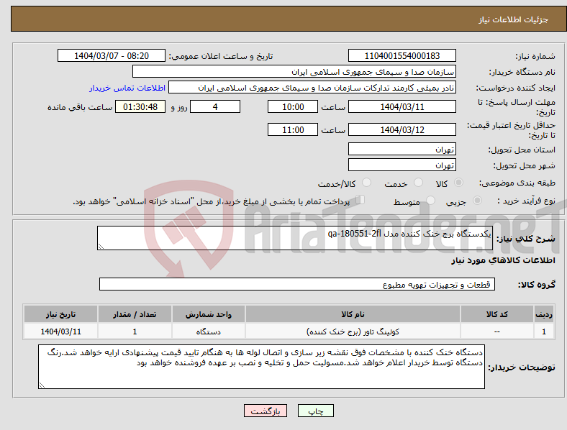Screen dimensions: 567x430
Task: Click the buyer organization name field
Action: click(294, 71)
